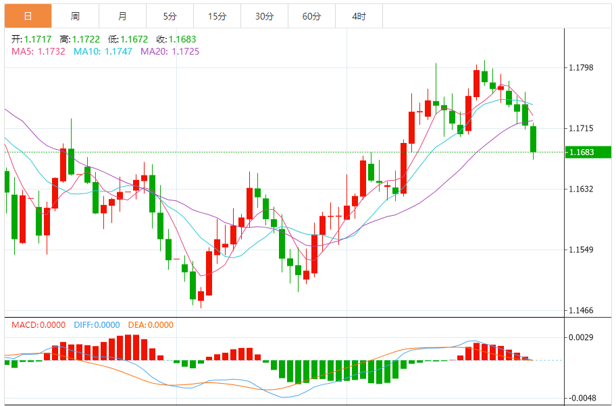Click the -0.0048 MACD axis label
616x406 pixels.
[581, 397]
